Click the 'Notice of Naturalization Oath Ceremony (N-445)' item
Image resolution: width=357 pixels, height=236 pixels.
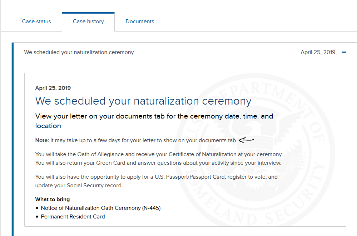tap(101, 208)
